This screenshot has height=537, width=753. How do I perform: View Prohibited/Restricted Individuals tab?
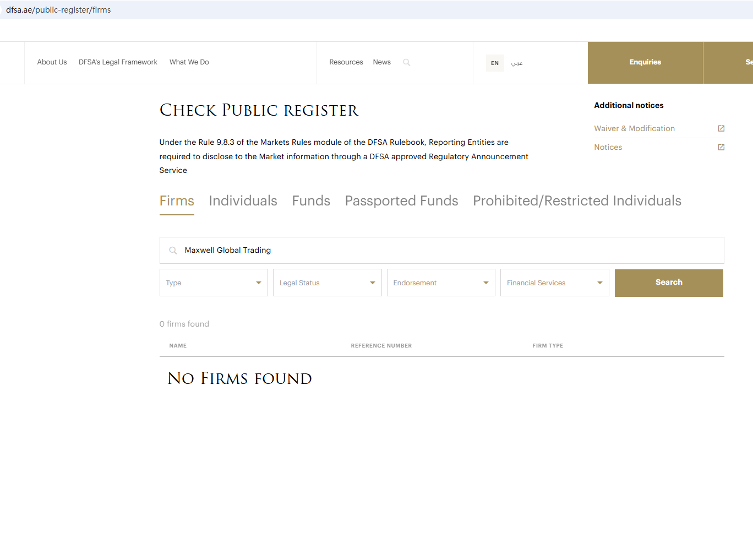click(x=577, y=201)
